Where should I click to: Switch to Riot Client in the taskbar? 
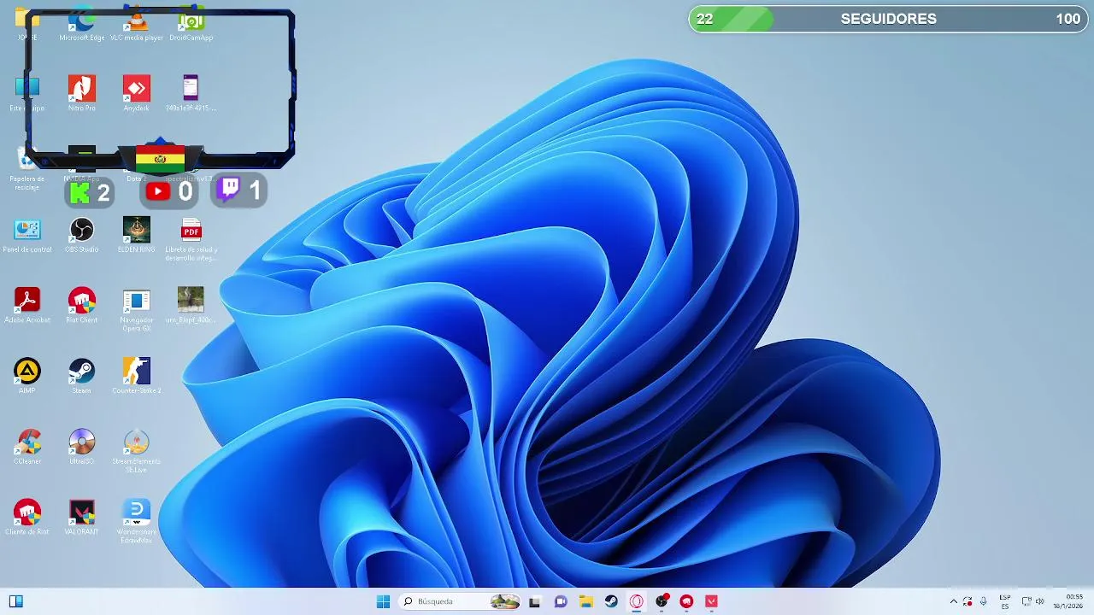coord(686,601)
